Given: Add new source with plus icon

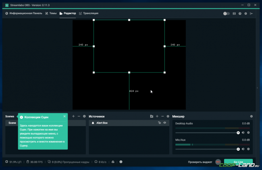Looking at the screenshot, I should [157, 116].
